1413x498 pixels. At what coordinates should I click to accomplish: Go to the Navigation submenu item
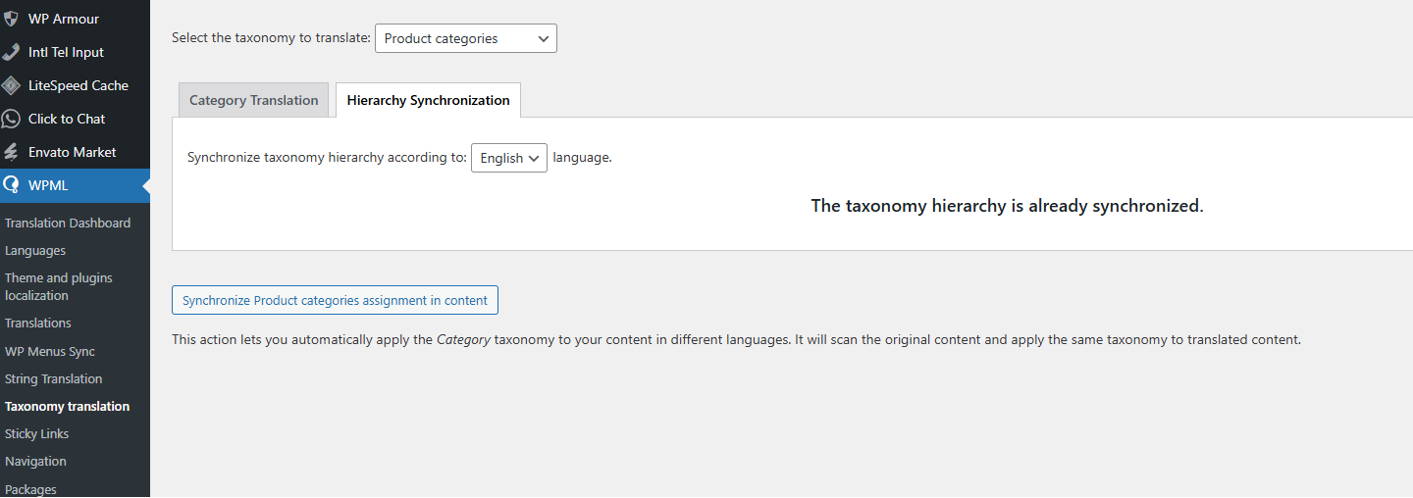click(x=36, y=461)
